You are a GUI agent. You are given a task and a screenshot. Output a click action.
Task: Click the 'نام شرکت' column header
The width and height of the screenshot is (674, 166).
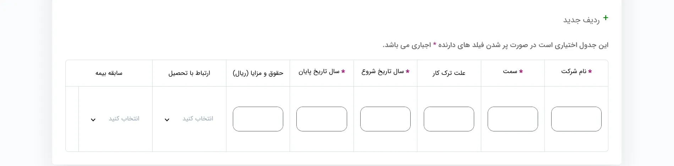[x=576, y=72]
